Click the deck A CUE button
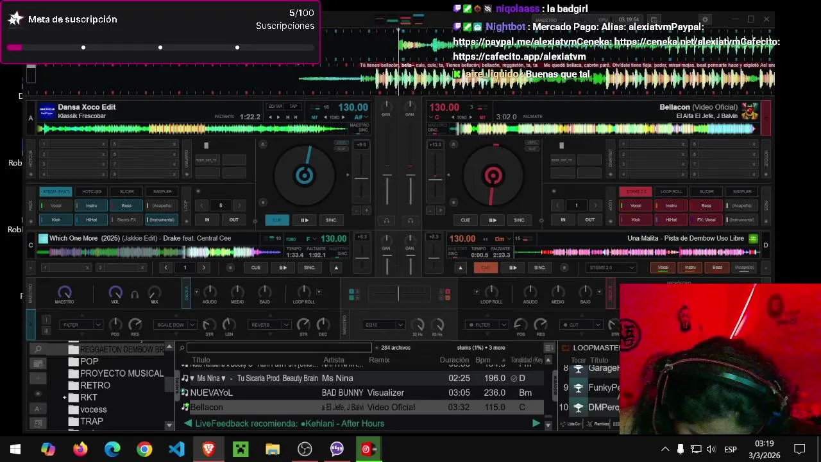The height and width of the screenshot is (462, 821). coord(277,220)
